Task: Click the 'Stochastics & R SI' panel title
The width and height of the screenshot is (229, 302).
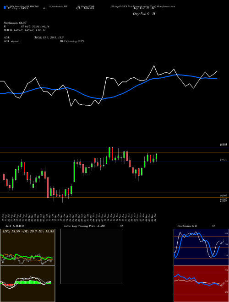Action: [196, 226]
